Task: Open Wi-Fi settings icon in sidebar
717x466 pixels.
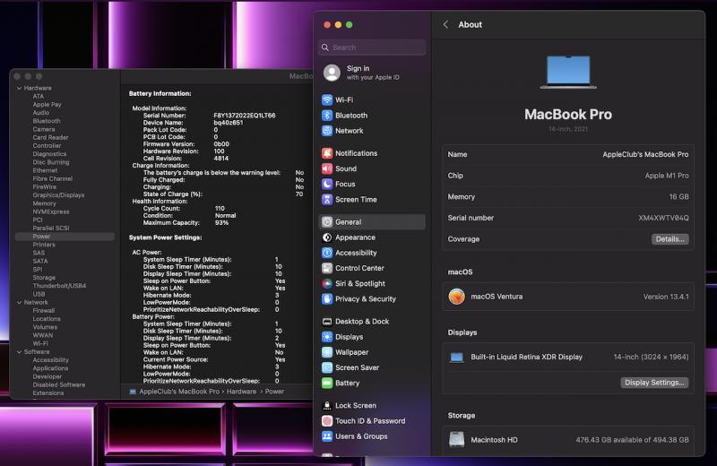Action: click(327, 99)
